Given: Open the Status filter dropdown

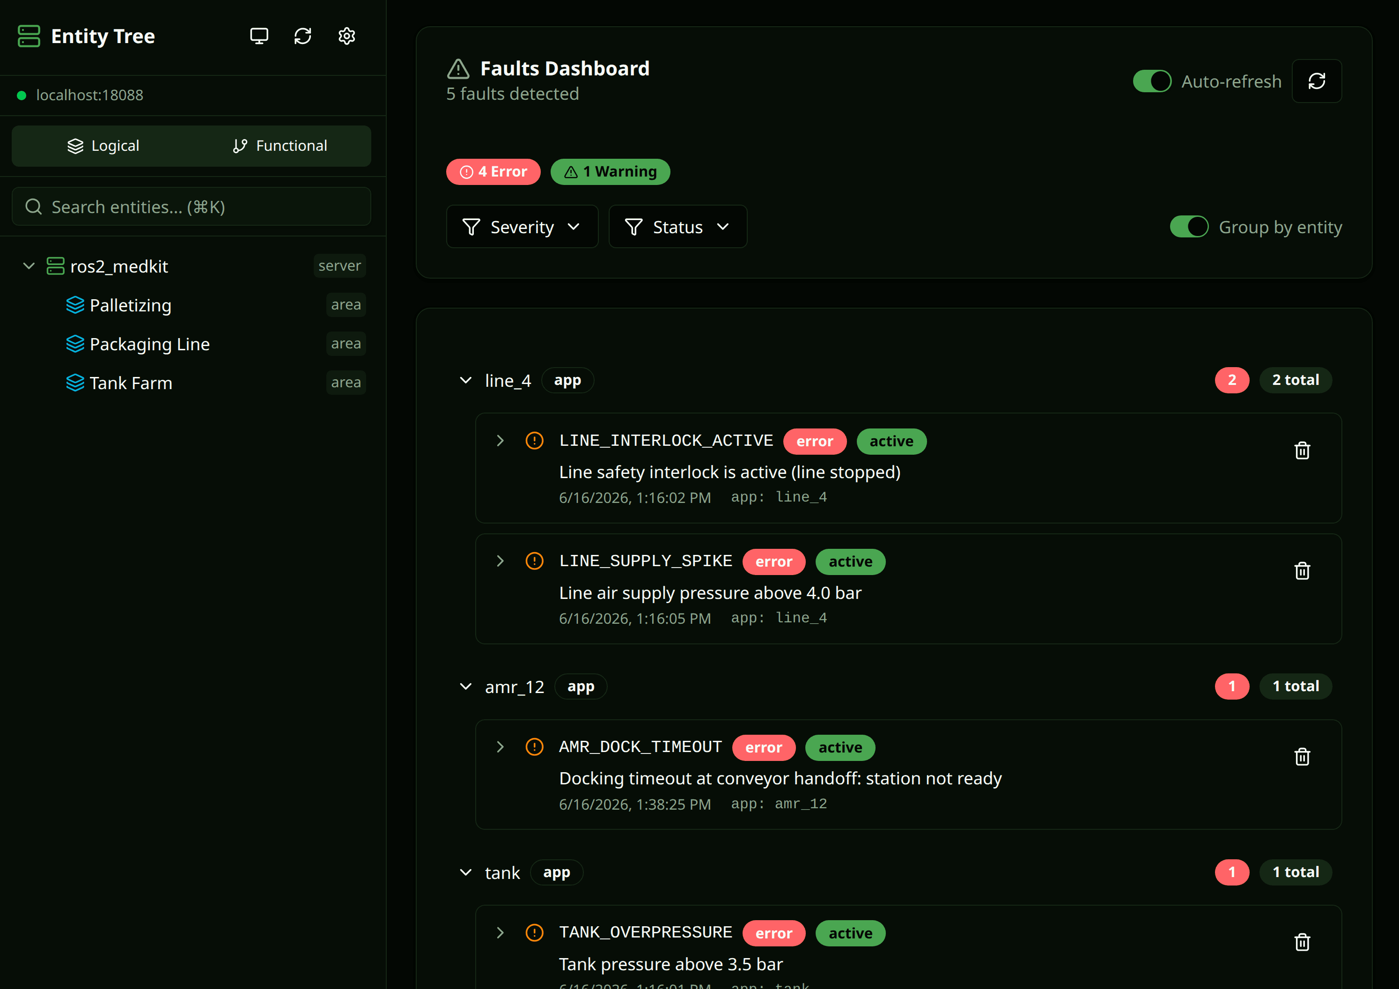Looking at the screenshot, I should click(x=677, y=227).
